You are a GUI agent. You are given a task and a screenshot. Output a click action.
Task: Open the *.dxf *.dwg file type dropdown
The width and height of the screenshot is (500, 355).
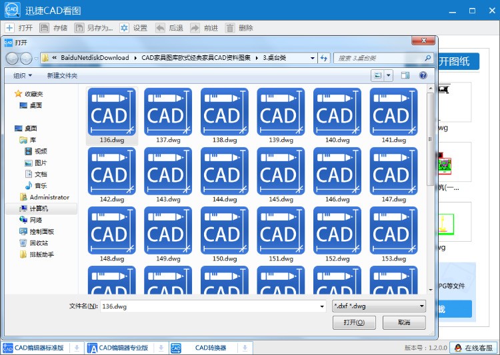[379, 306]
